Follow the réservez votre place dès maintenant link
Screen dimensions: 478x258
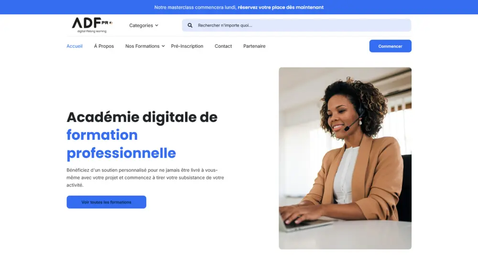[x=281, y=7]
